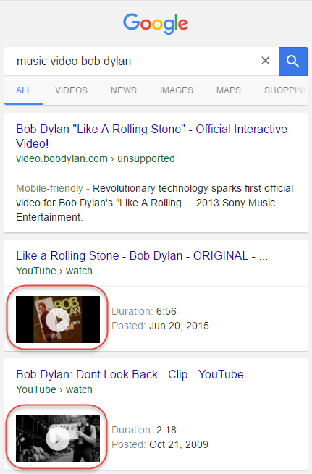Open the Official Interactive Video result link

pyautogui.click(x=151, y=136)
